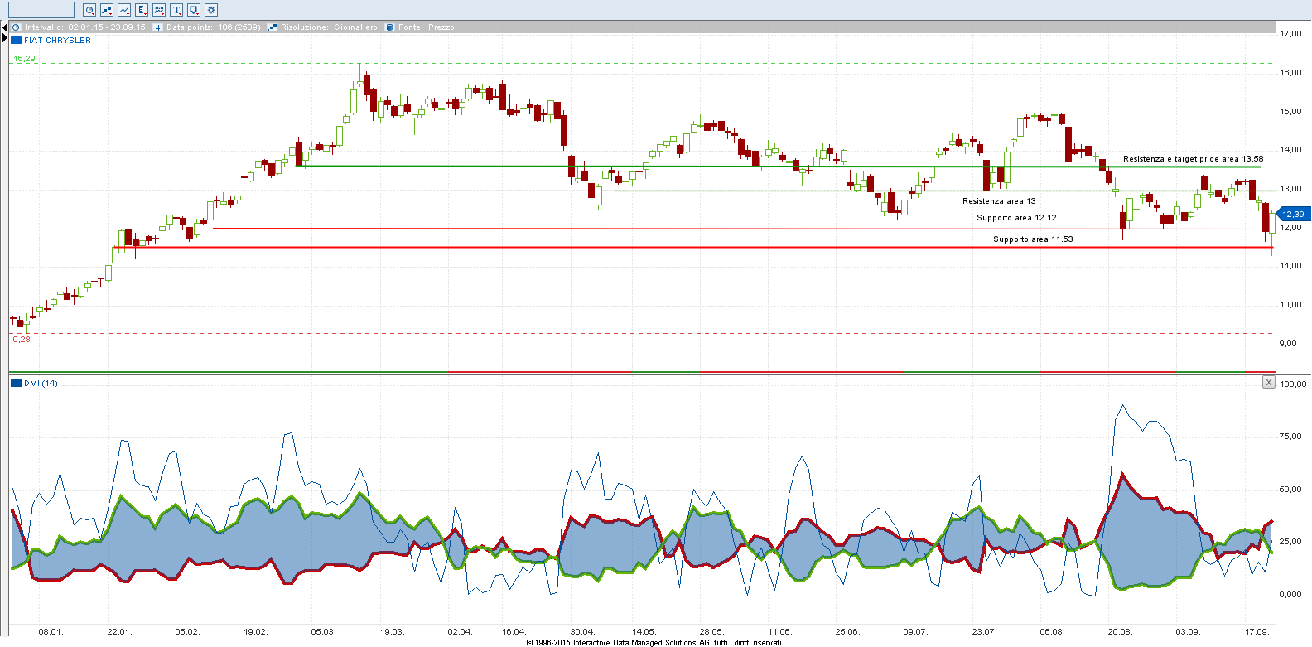1312x647 pixels.
Task: Click the 'Resistenza area 13' annotation
Action: [x=999, y=201]
